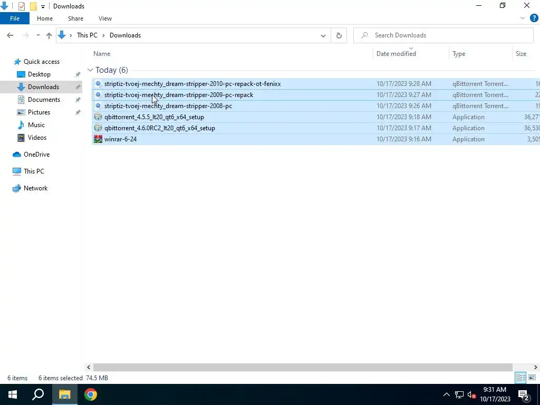Click the Search Downloads field
Viewport: 540px width, 405px height.
(443, 35)
